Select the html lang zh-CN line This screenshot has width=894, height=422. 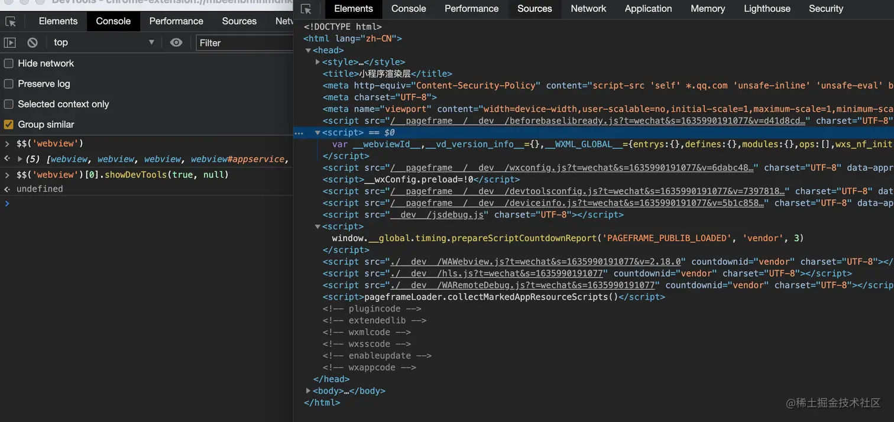pos(352,38)
